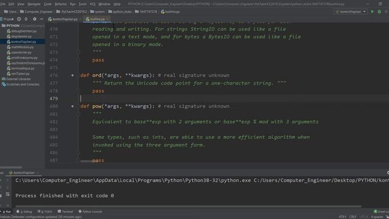
Task: Run the kontrolYapilari configuration with green play icon
Action: click(x=372, y=12)
